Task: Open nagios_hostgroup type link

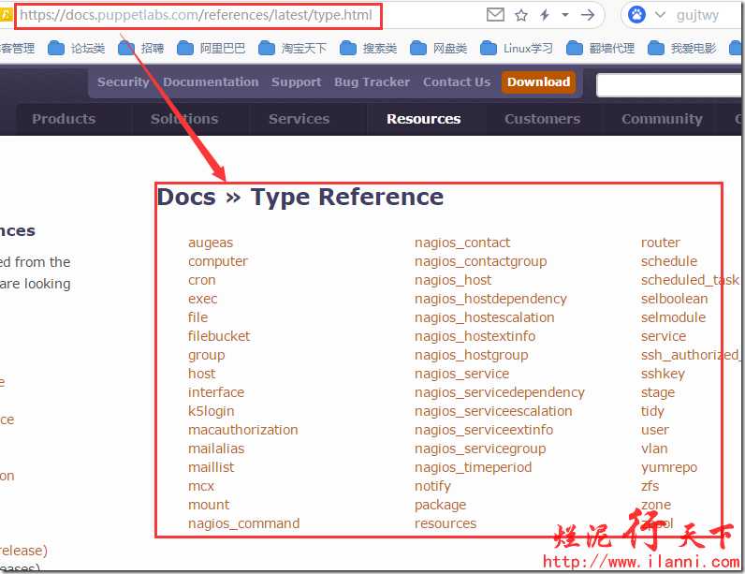Action: pyautogui.click(x=471, y=355)
